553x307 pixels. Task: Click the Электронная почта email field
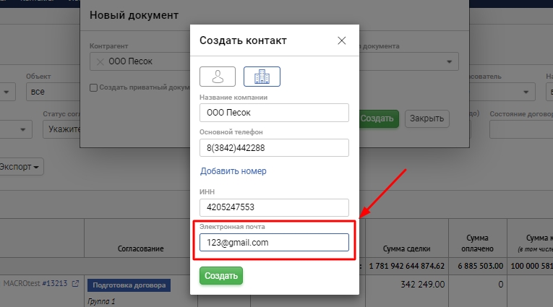click(x=274, y=243)
